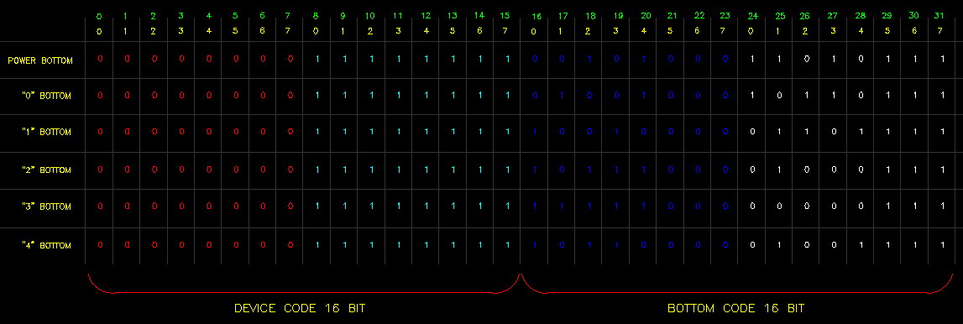
Task: Select the "4" BOTTOM row label
Action: 46,245
